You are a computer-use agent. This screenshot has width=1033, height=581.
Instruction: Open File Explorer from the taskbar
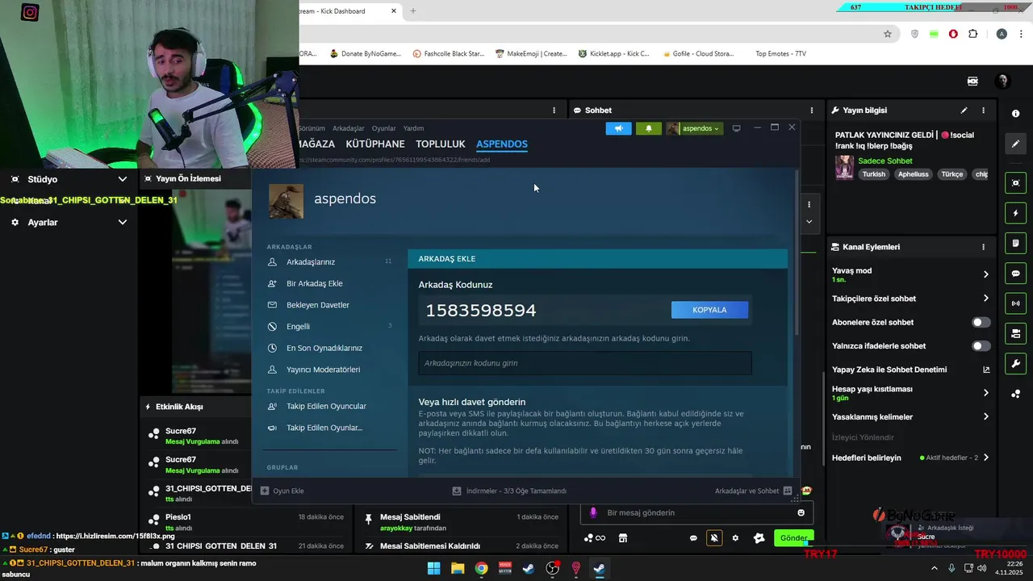pyautogui.click(x=458, y=568)
